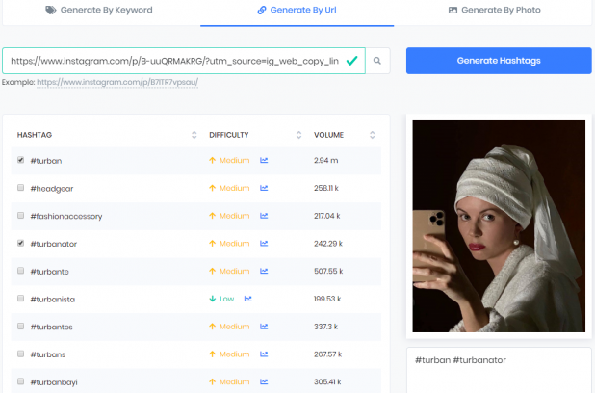Image resolution: width=595 pixels, height=393 pixels.
Task: Click the HASHTAG column header text
Action: point(35,135)
